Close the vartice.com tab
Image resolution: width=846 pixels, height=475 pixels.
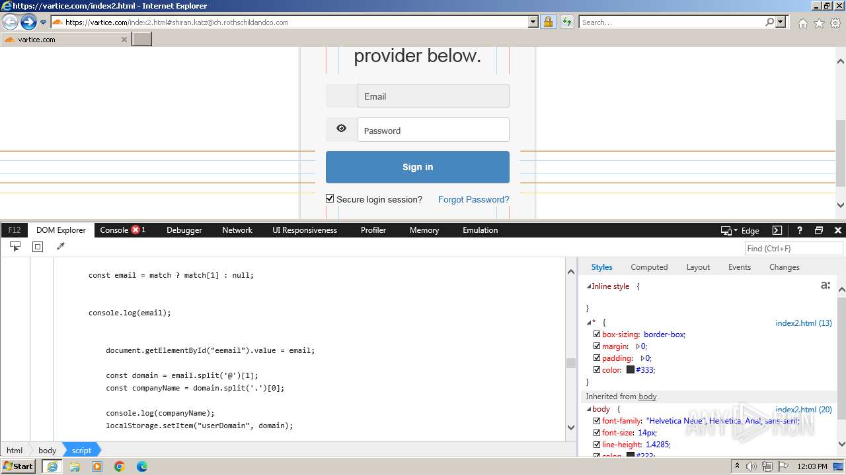click(x=124, y=40)
